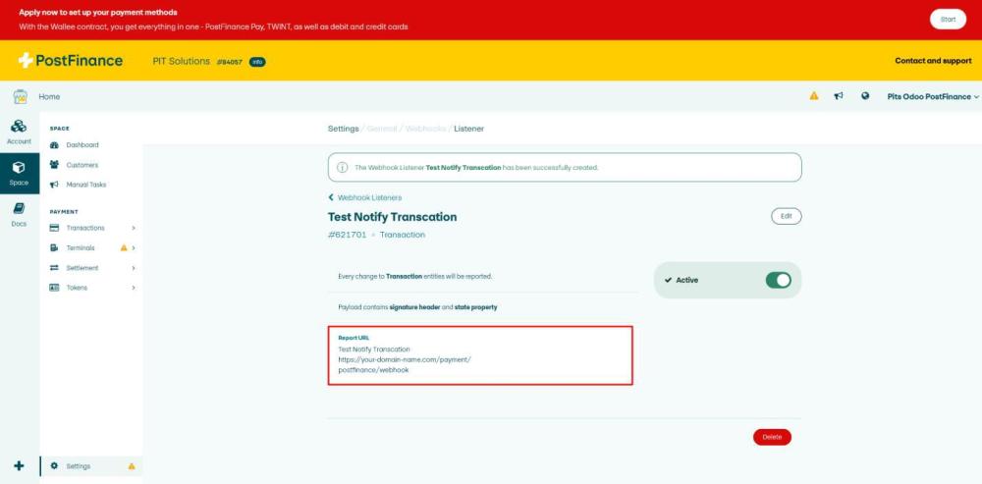Click the globe language icon
Viewport: 982px width, 484px height.
865,96
